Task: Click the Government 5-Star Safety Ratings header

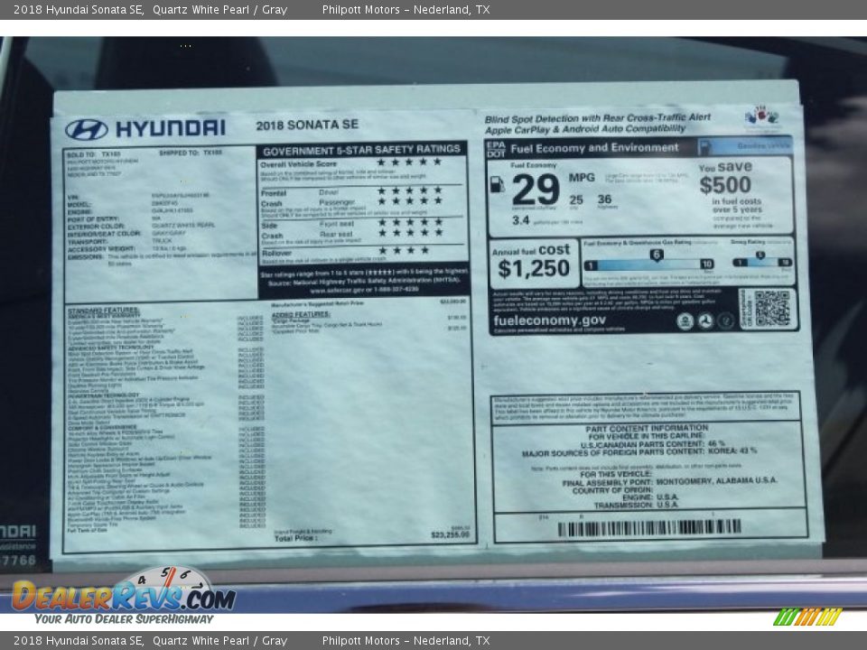Action: pos(361,149)
